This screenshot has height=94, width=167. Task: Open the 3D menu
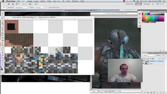pos(63,1)
